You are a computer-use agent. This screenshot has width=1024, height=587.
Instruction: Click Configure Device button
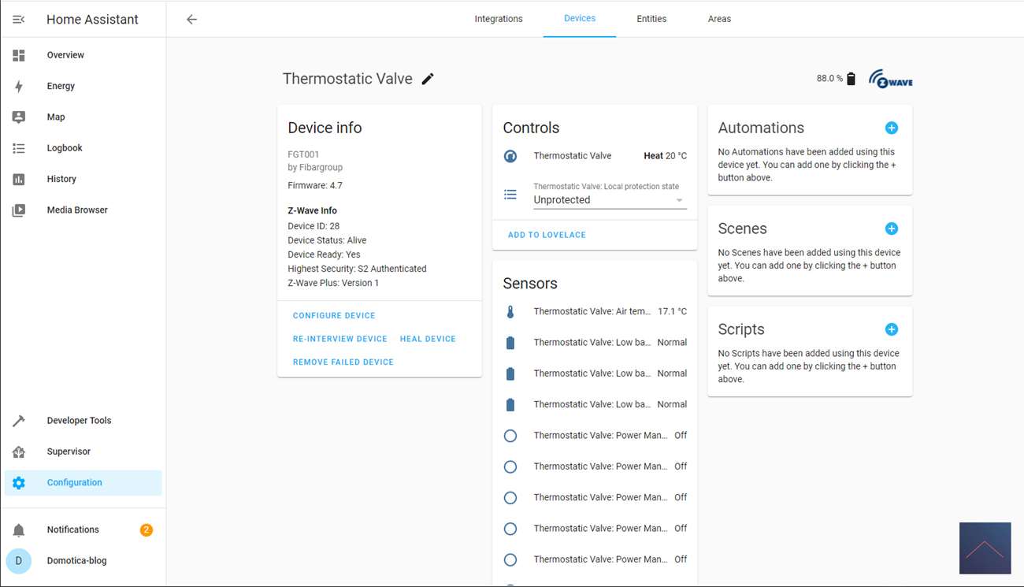coord(334,315)
